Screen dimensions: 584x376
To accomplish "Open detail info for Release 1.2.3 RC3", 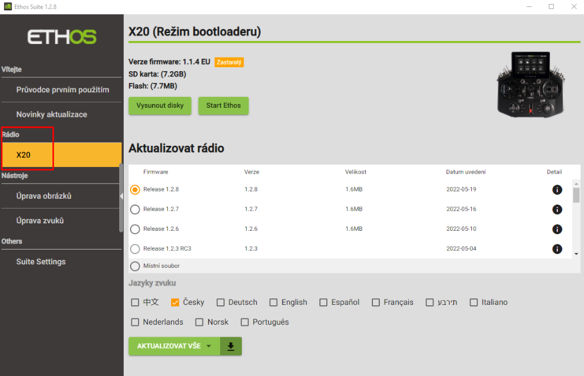I will [557, 249].
